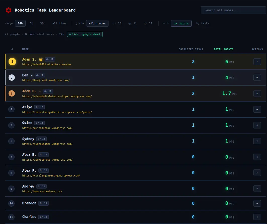The height and width of the screenshot is (224, 267).
Task: Filter leaderboard to gr 10
Action: click(117, 23)
